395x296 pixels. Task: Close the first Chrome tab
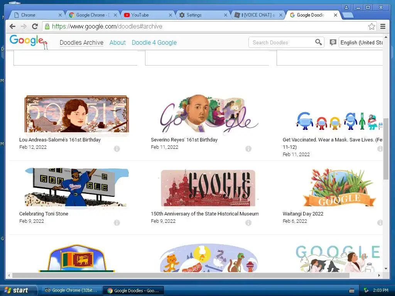60,15
